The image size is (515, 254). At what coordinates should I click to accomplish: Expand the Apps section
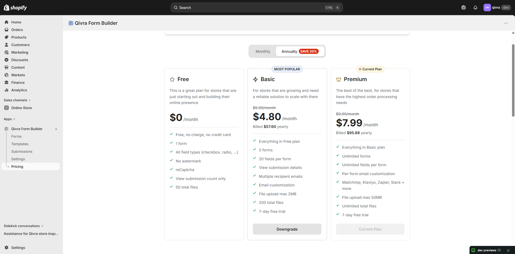tap(9, 119)
